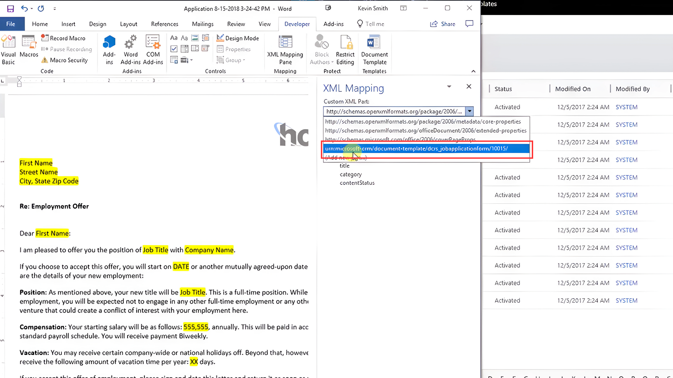673x378 pixels.
Task: Open the Macros dialog
Action: click(x=29, y=46)
